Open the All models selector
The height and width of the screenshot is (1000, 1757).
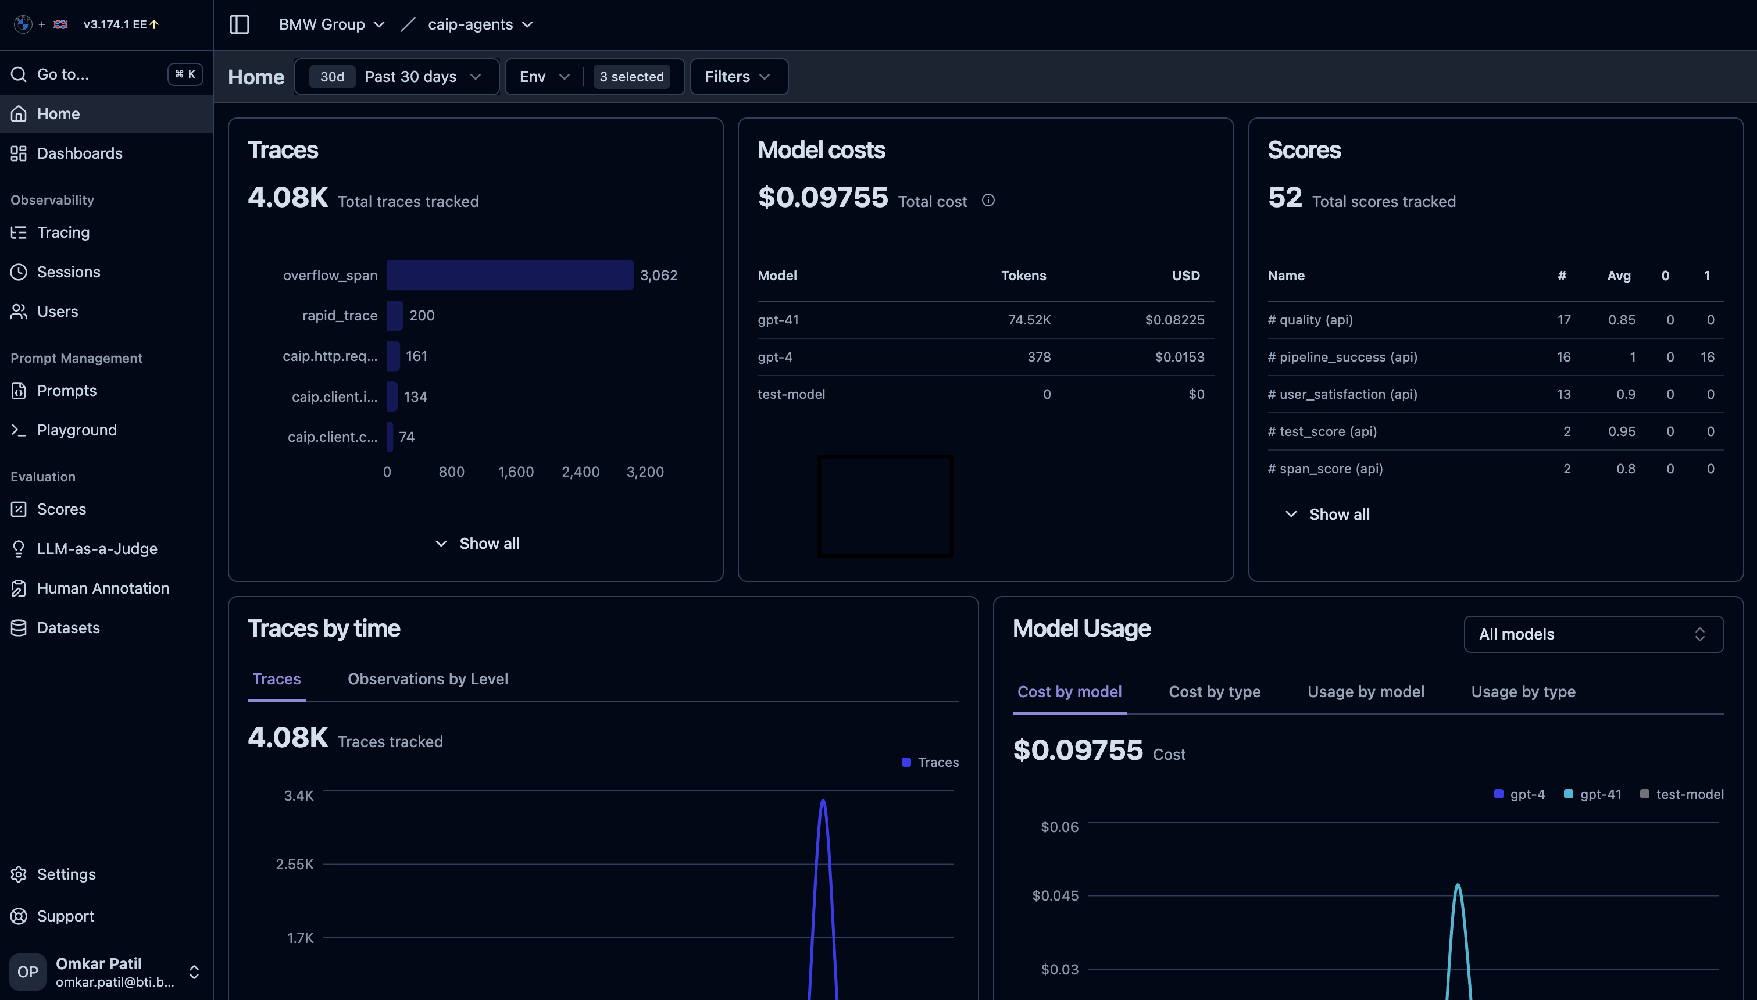point(1594,634)
